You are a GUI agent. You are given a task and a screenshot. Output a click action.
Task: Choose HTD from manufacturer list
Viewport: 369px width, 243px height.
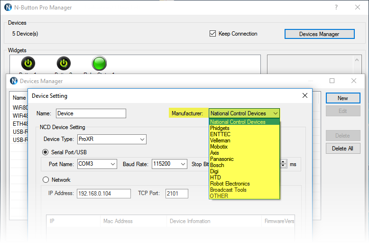coord(244,178)
